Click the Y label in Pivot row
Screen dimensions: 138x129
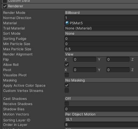[99, 70]
